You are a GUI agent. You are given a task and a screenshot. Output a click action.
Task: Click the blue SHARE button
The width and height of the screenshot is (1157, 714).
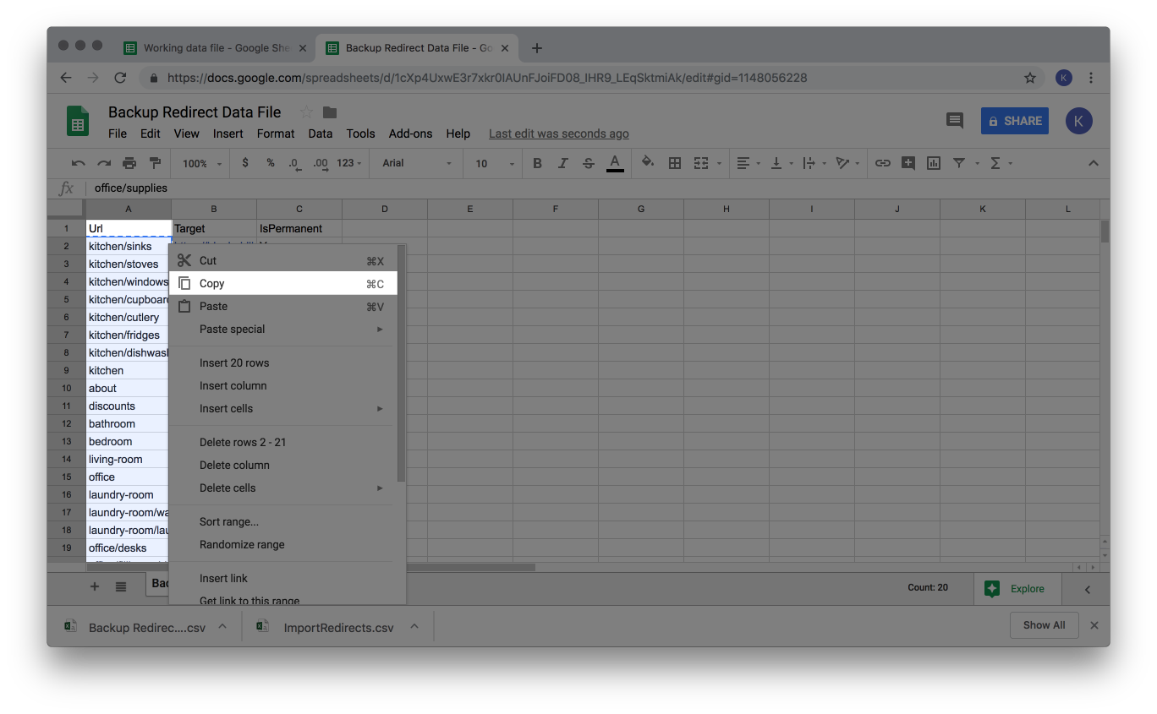tap(1015, 121)
